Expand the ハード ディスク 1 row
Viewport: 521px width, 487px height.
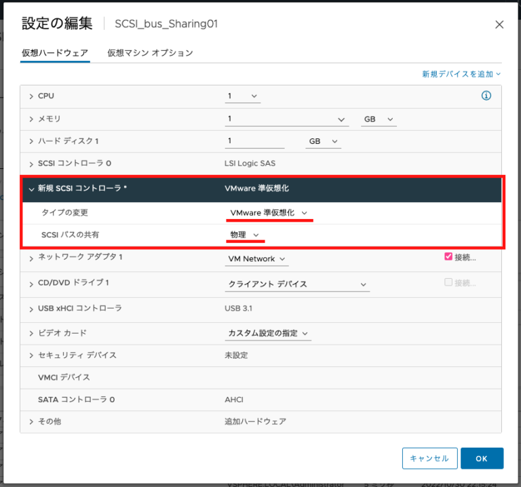pyautogui.click(x=31, y=141)
